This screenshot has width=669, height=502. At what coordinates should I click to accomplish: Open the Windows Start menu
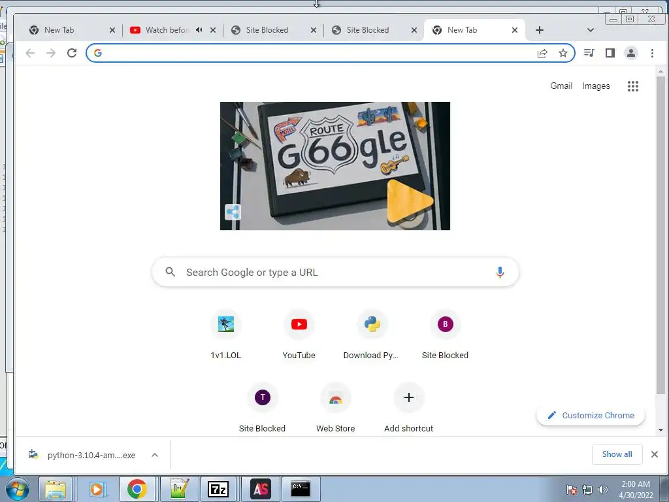(18, 490)
